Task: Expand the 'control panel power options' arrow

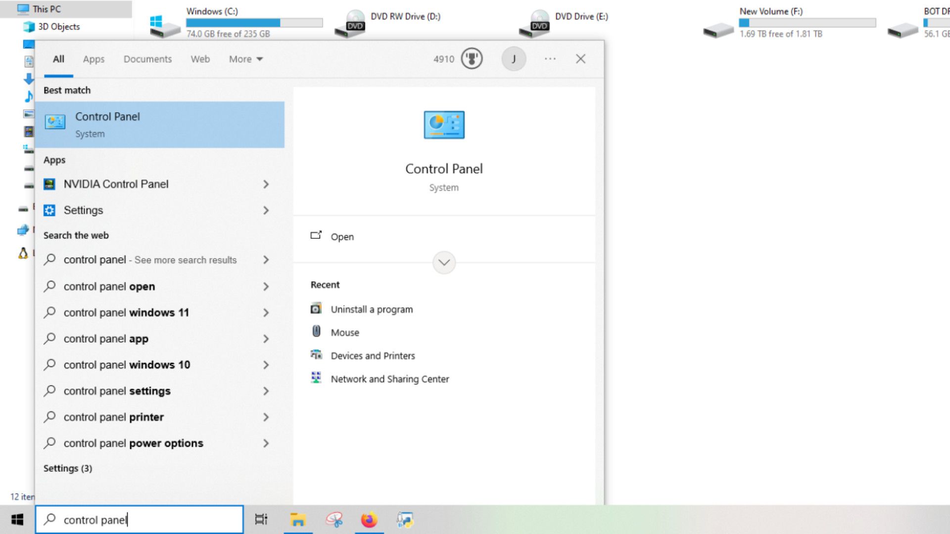Action: coord(266,444)
